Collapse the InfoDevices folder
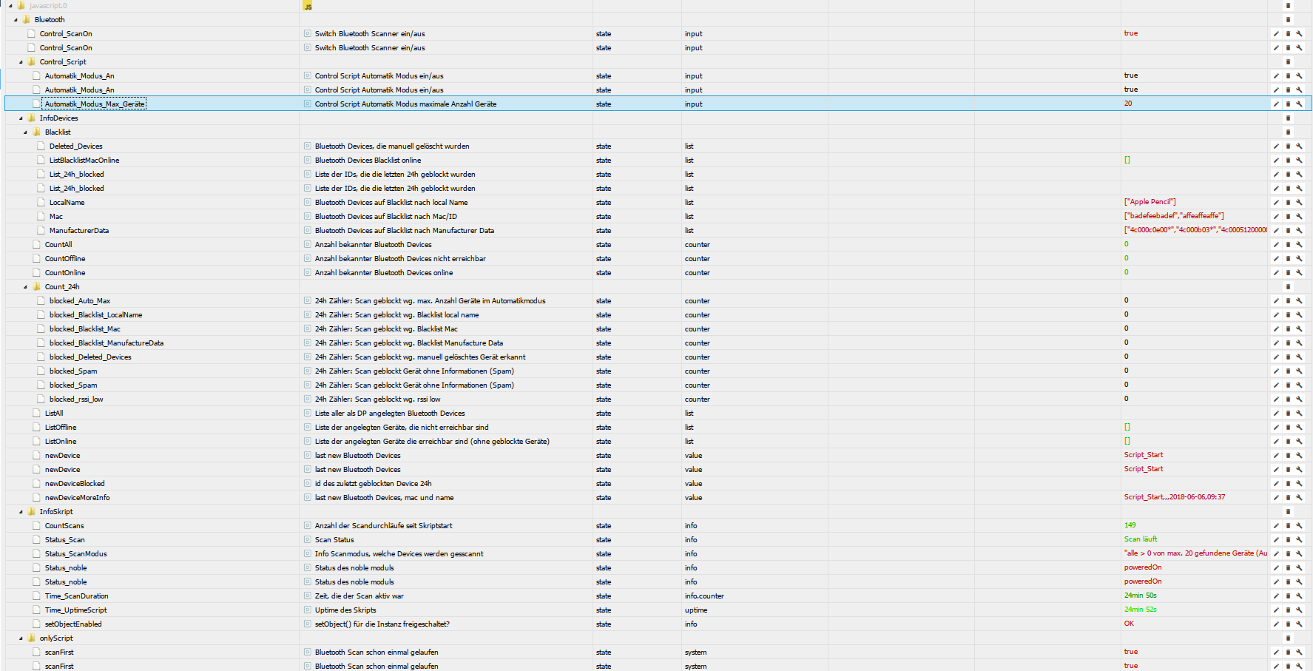Image resolution: width=1313 pixels, height=671 pixels. pyautogui.click(x=21, y=118)
